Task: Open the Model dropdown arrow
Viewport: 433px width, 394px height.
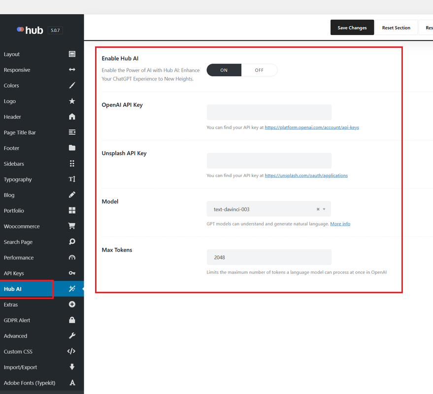Action: coord(324,209)
